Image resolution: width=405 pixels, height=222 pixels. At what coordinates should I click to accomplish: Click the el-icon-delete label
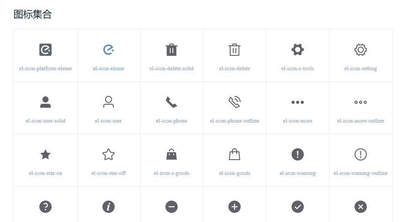click(235, 68)
